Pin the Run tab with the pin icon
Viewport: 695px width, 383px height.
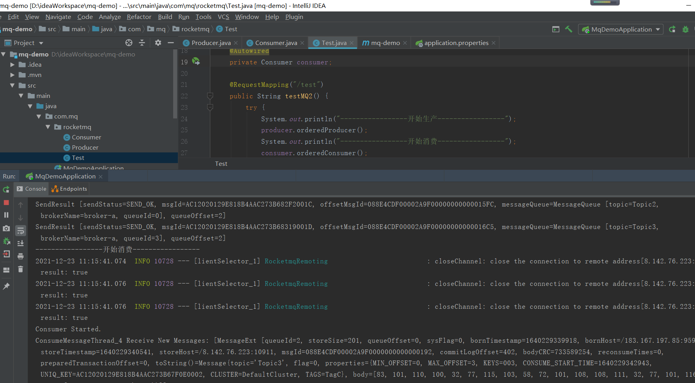point(6,286)
